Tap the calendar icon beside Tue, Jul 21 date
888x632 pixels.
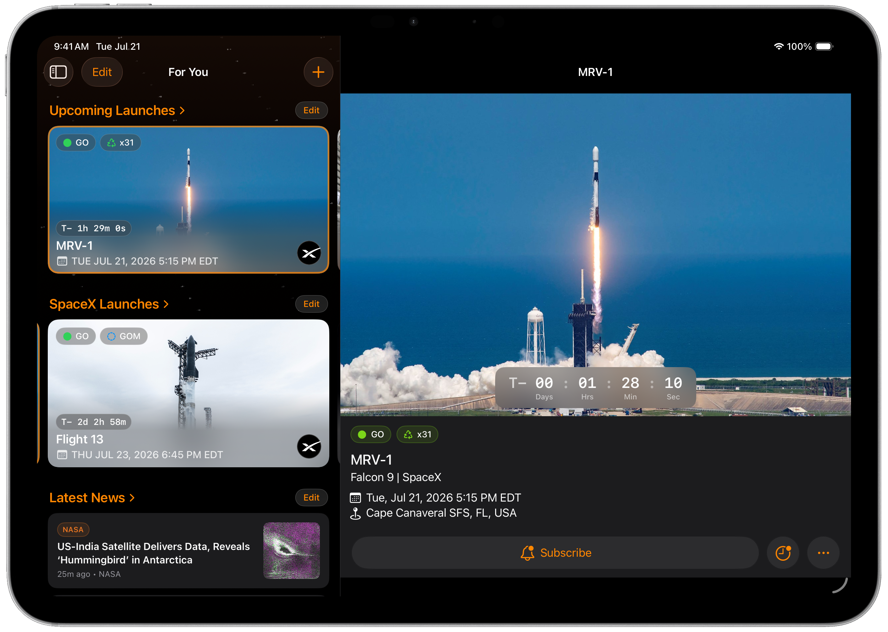point(356,498)
